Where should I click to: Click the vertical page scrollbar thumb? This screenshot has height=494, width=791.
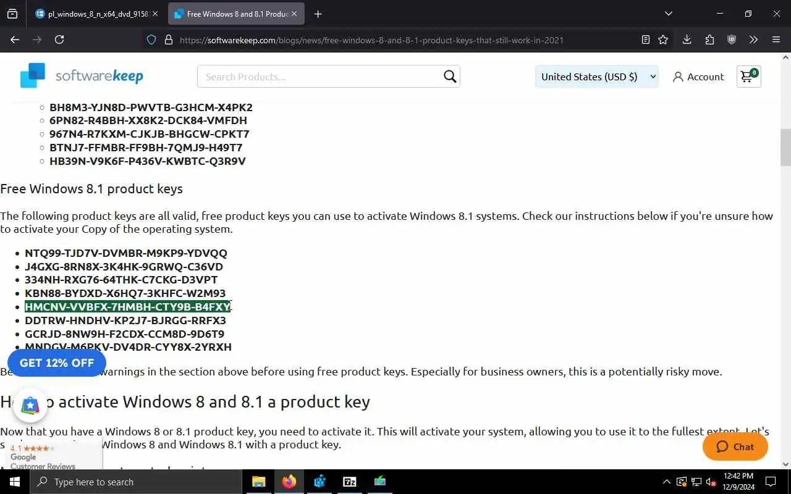tap(785, 148)
